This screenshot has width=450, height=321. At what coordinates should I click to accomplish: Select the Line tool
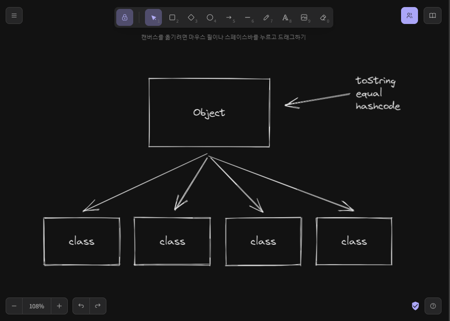(248, 17)
